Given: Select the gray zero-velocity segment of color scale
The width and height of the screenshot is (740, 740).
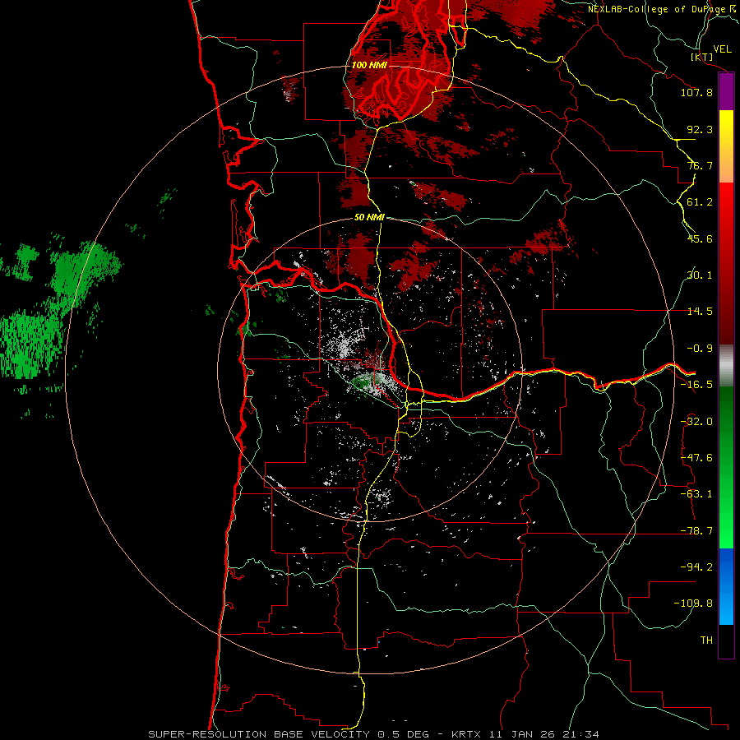Looking at the screenshot, I should (726, 366).
